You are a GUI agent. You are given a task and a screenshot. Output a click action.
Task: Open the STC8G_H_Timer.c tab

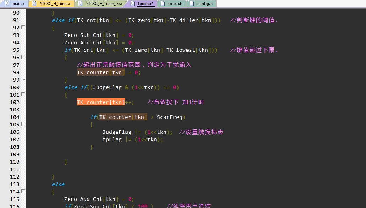click(52, 4)
